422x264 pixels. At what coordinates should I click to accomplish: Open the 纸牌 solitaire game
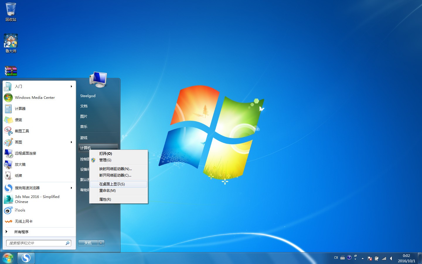tap(39, 175)
